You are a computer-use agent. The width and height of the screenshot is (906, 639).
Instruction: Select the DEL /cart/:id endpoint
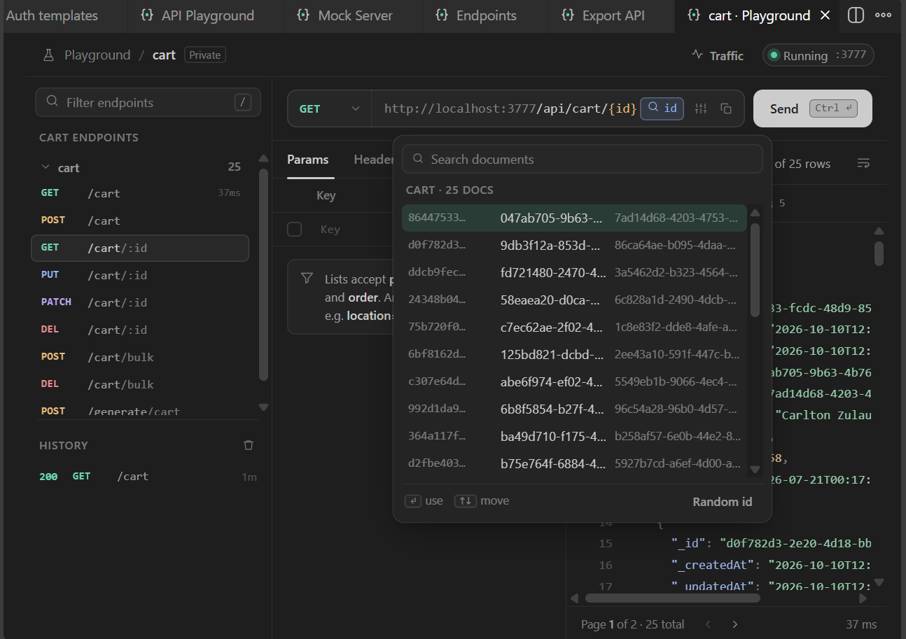(140, 330)
